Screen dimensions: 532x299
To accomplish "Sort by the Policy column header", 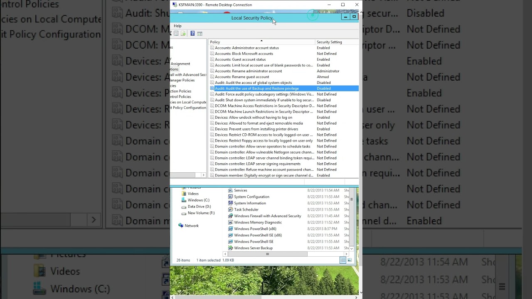I will tap(261, 42).
